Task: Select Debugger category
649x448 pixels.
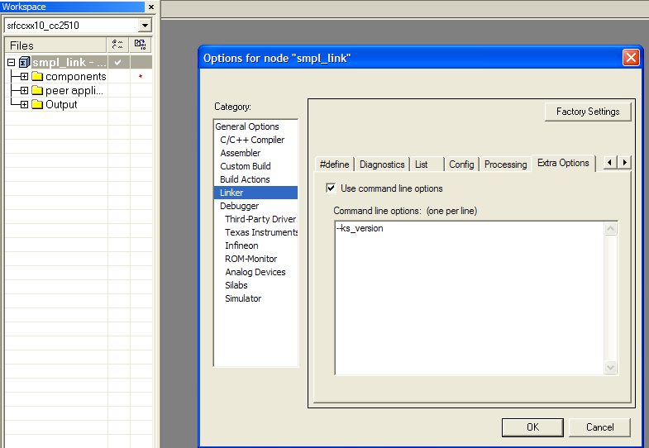Action: coord(255,206)
